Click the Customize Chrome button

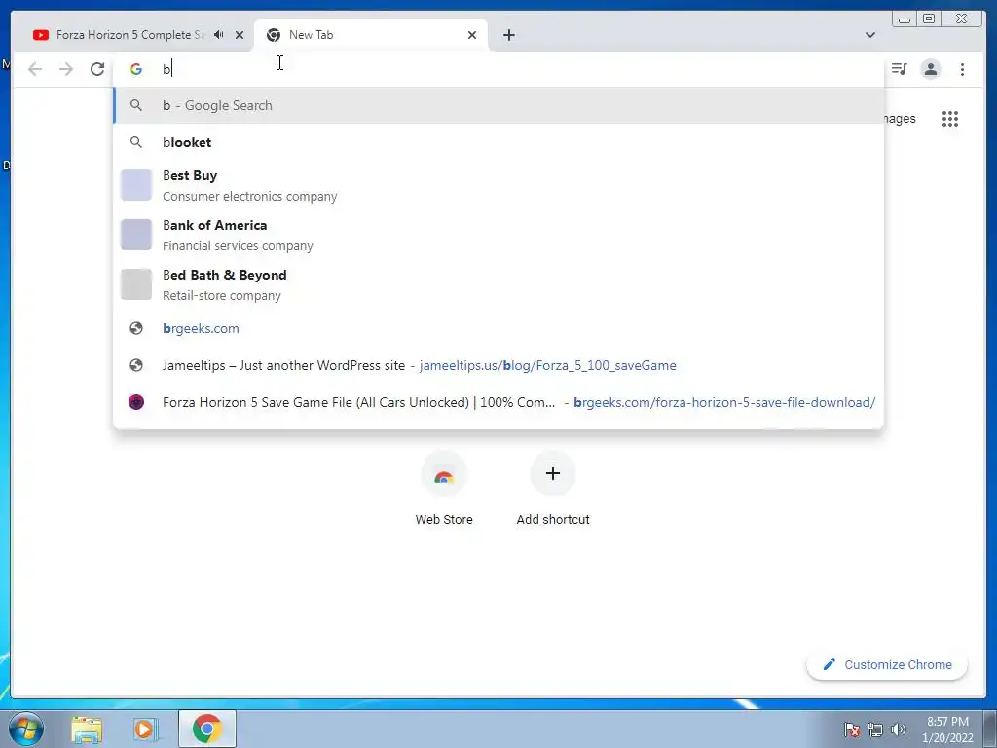coord(887,664)
